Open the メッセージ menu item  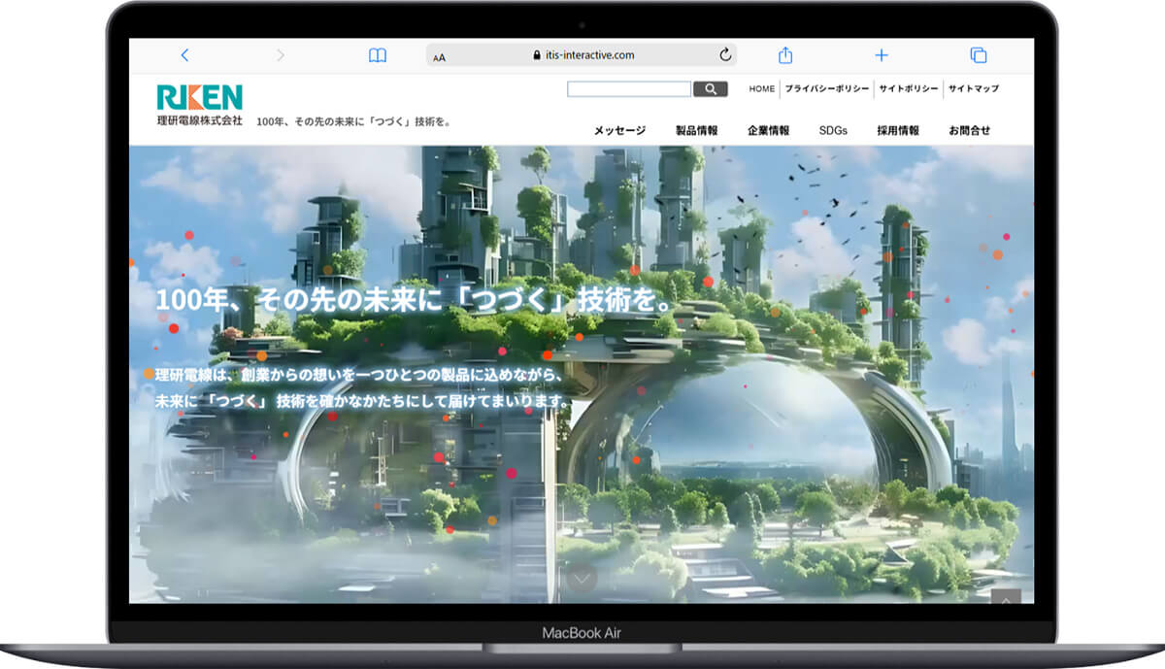coord(619,130)
